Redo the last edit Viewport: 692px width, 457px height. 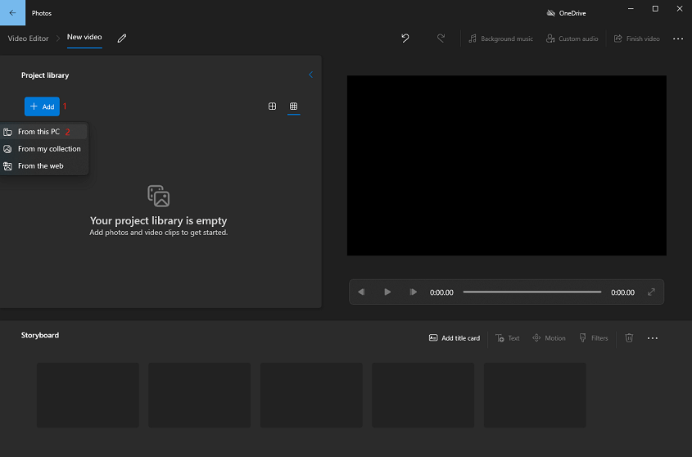(441, 38)
